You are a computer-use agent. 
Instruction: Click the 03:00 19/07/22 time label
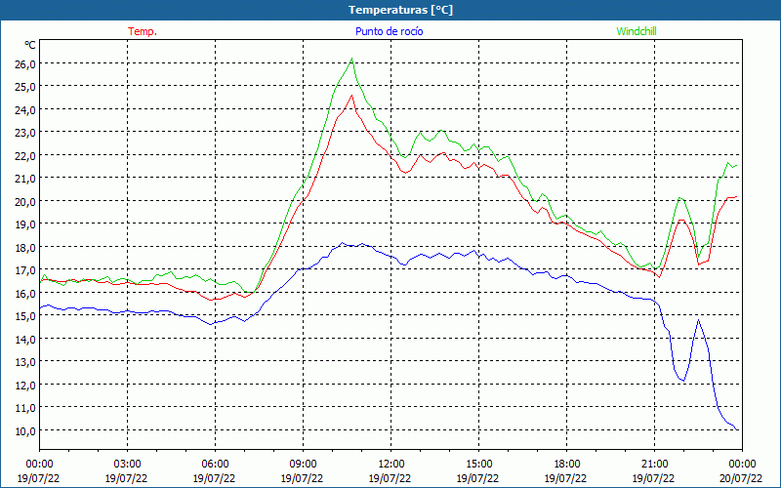(x=127, y=471)
